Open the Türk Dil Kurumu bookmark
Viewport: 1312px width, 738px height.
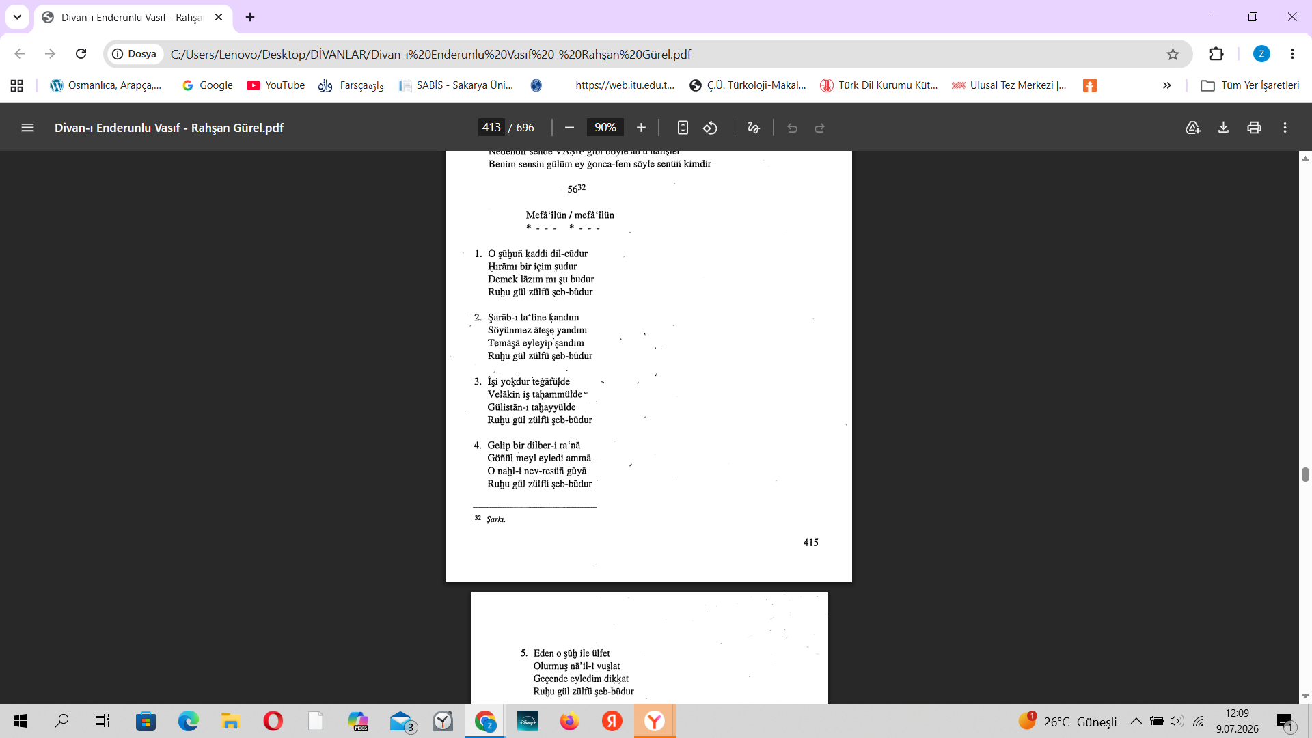coord(879,85)
